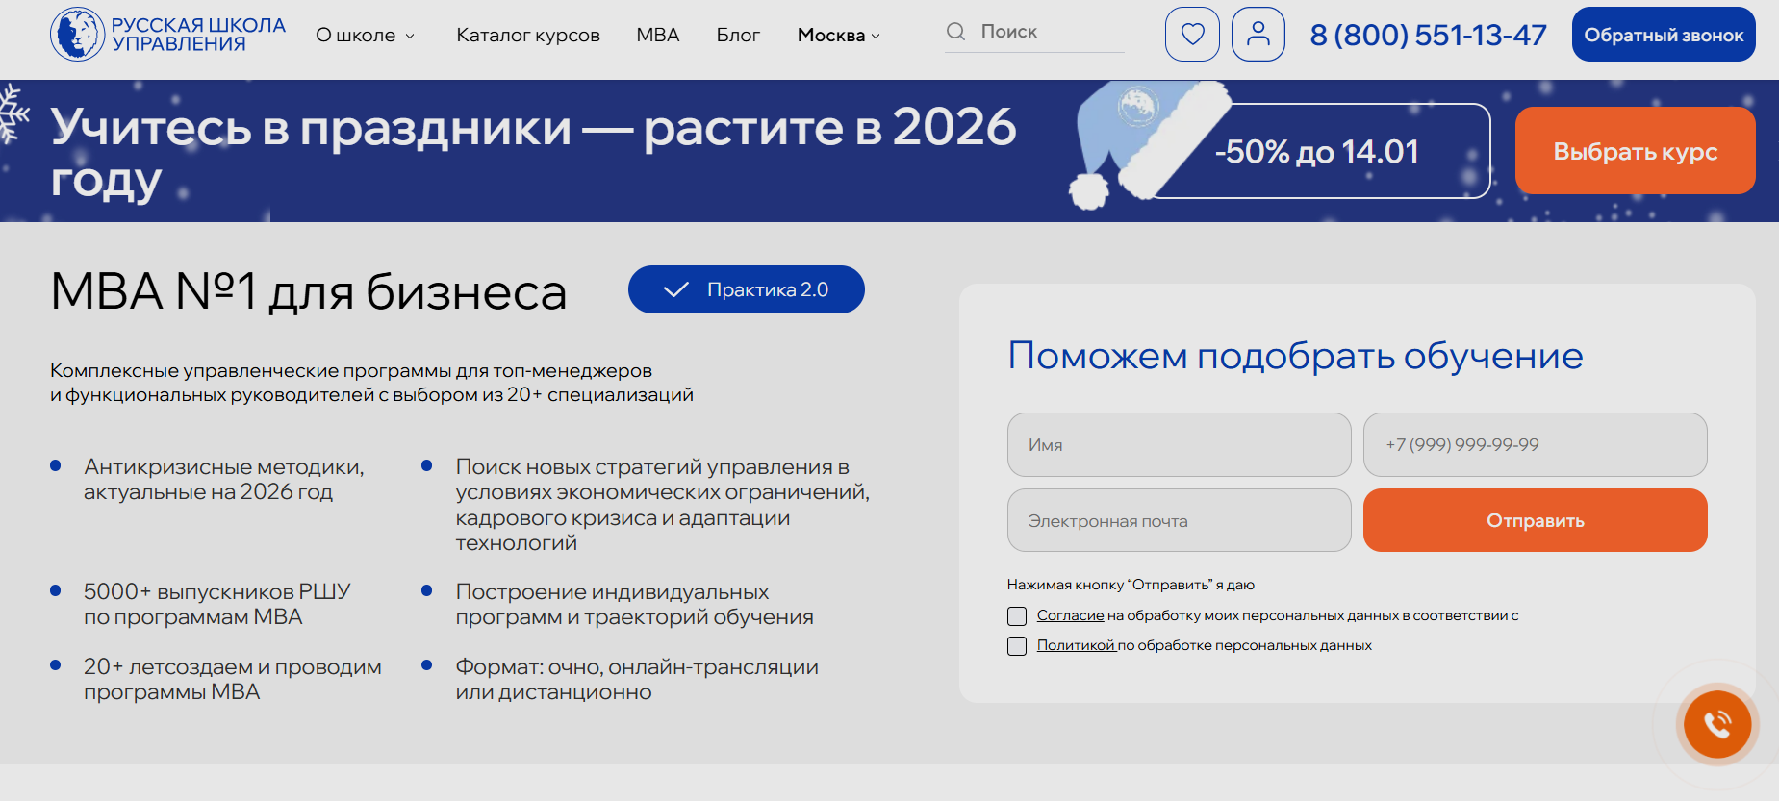This screenshot has height=801, width=1779.
Task: Open favorites via the heart icon
Action: [x=1192, y=35]
